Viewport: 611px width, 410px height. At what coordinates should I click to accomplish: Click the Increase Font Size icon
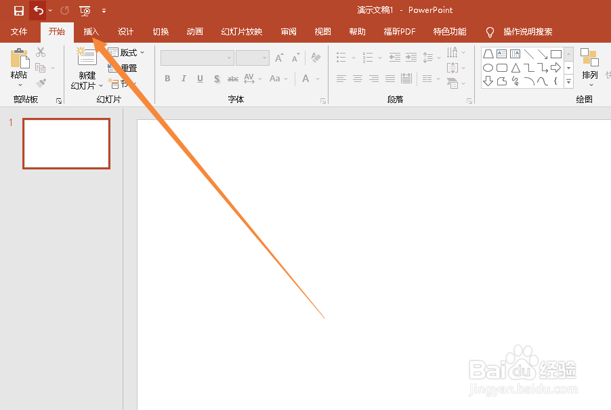click(279, 58)
